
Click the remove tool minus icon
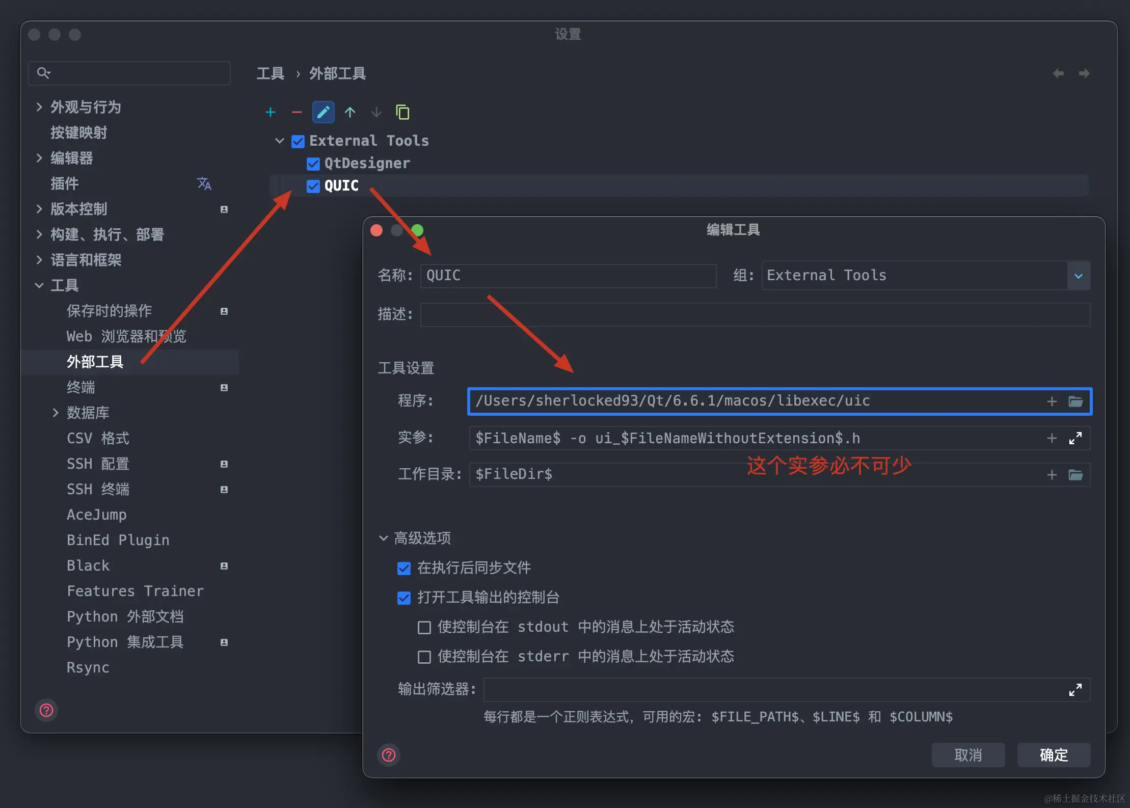point(297,112)
